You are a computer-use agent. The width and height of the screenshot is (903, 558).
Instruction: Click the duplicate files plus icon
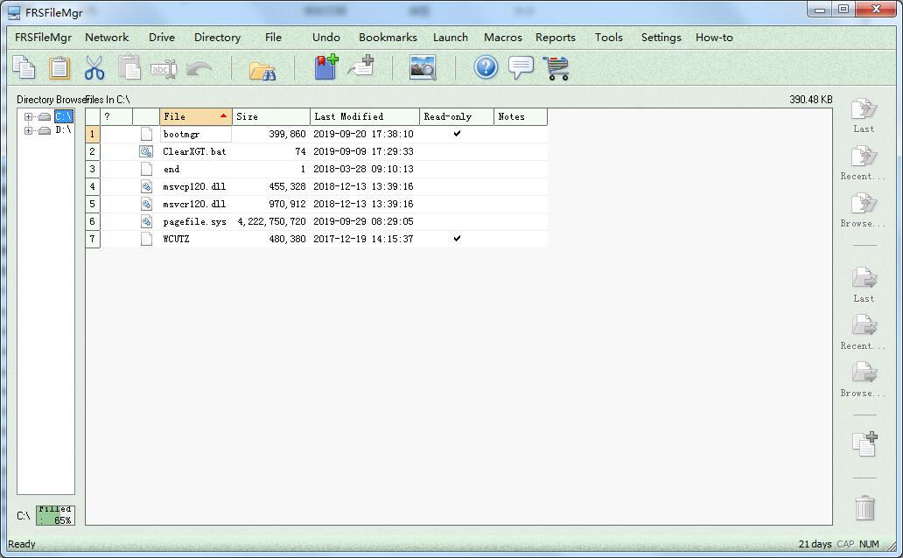pyautogui.click(x=864, y=444)
